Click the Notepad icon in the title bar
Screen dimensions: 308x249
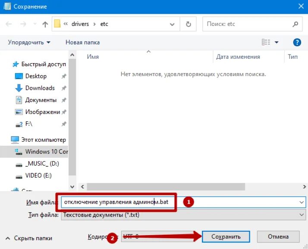coord(7,6)
